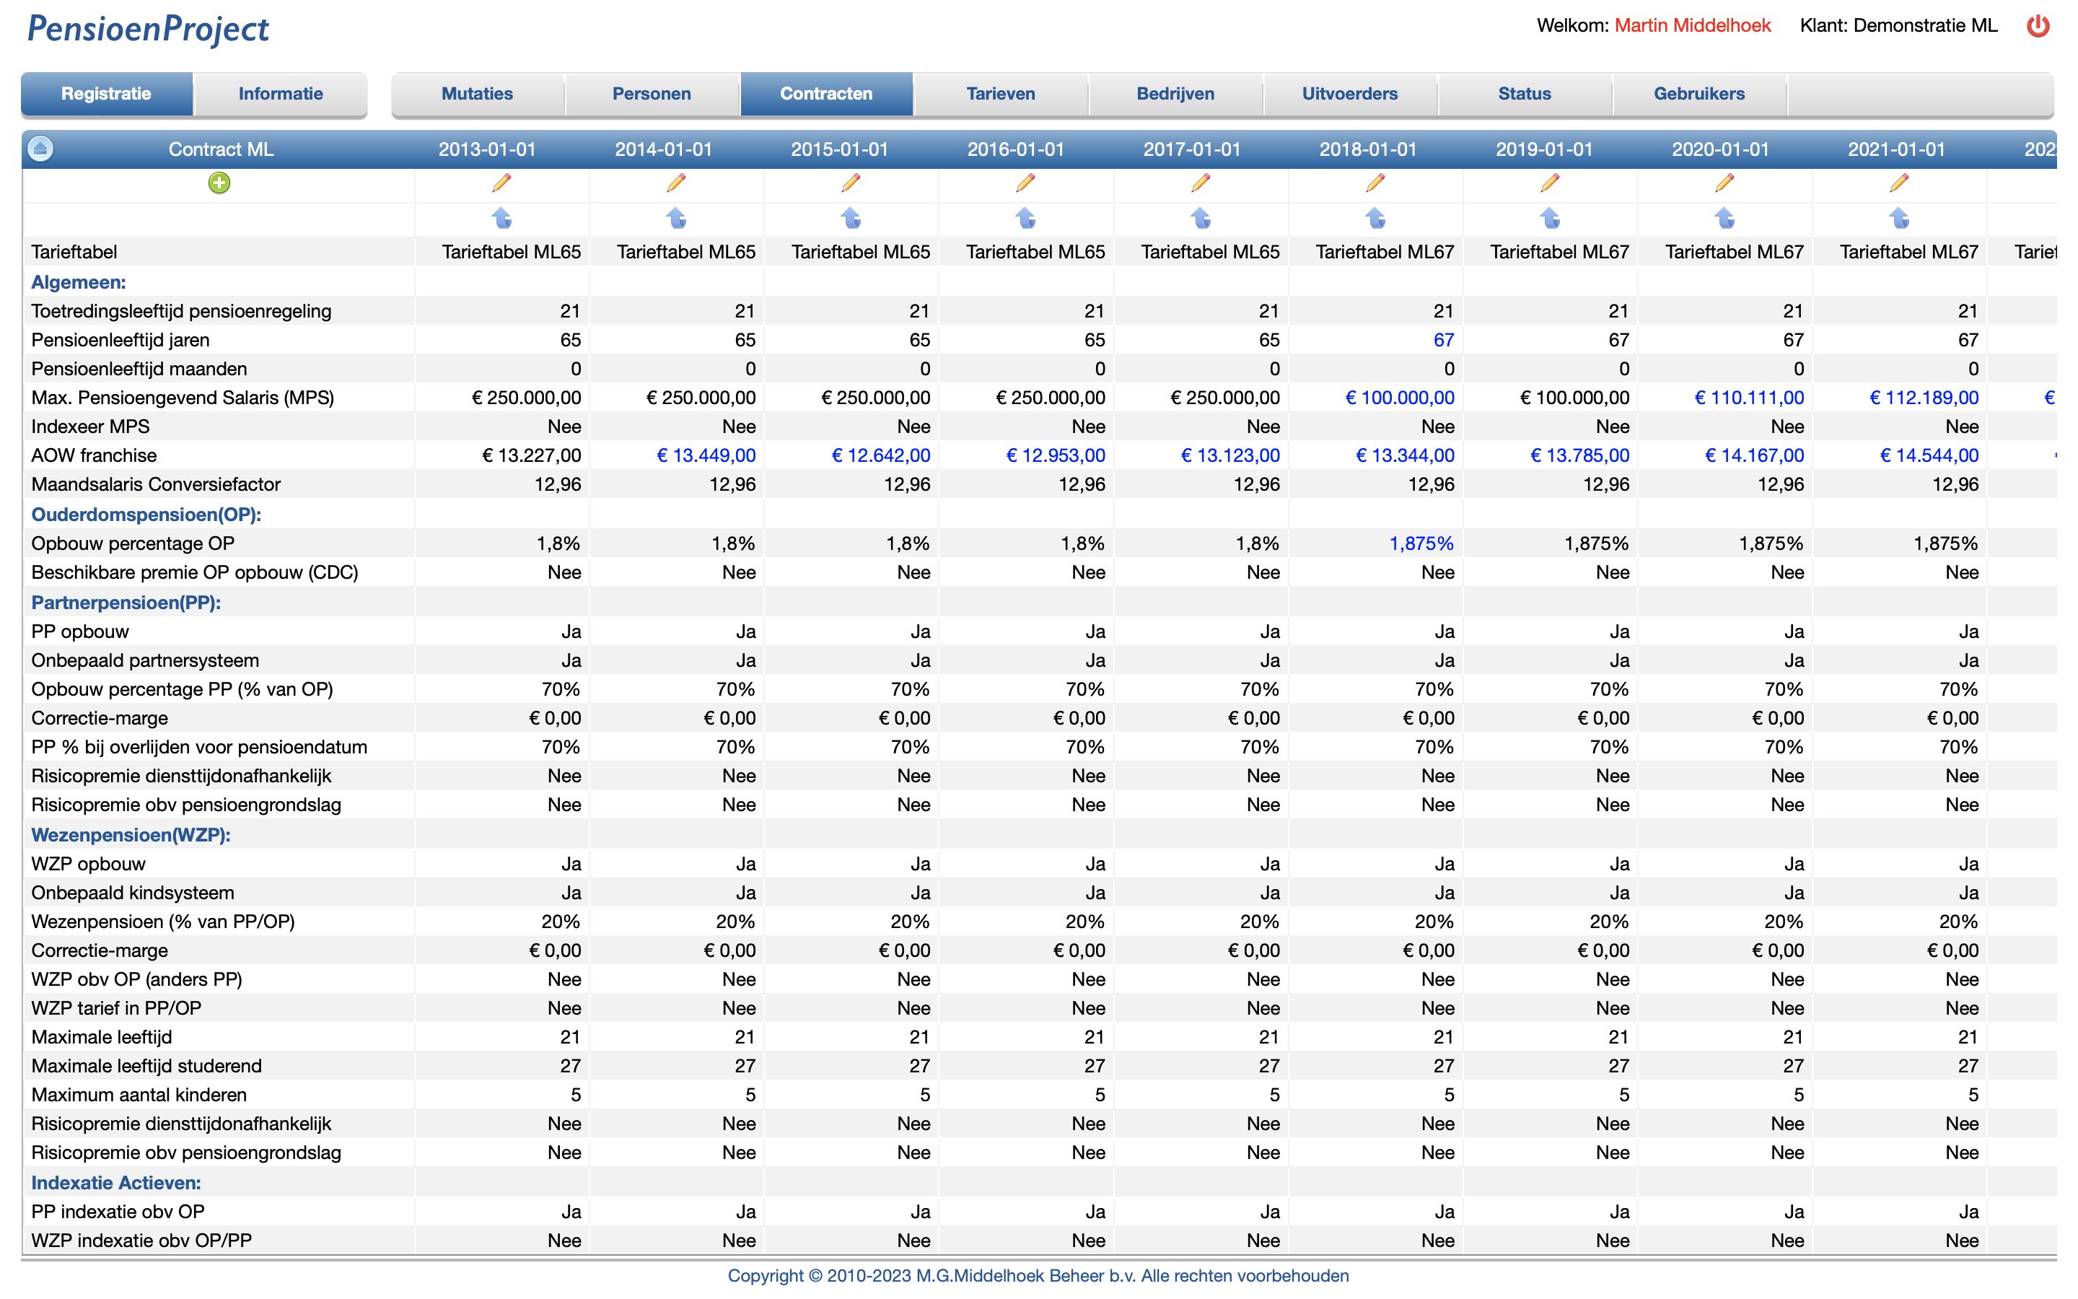Open the Uitvoerders tab
This screenshot has height=1299, width=2078.
1349,94
